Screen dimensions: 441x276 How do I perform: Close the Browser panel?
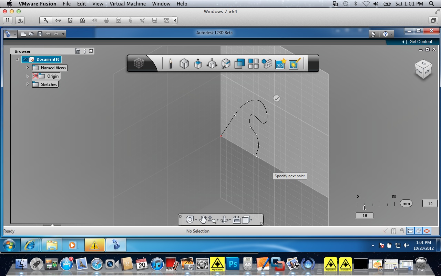coord(91,51)
